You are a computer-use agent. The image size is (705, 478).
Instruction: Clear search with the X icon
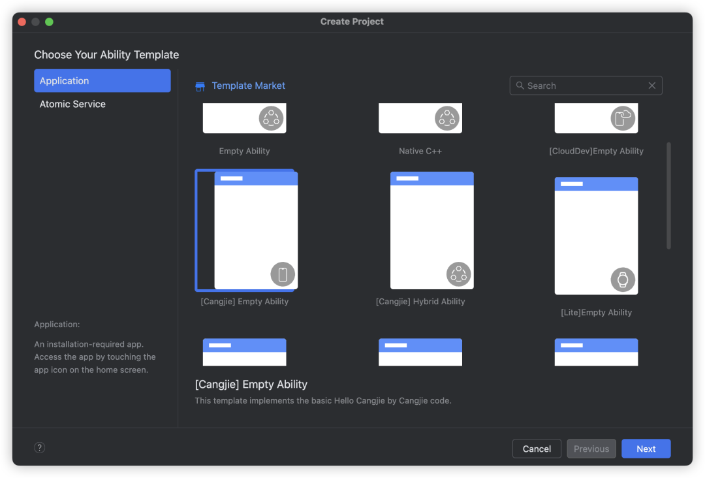[x=652, y=86]
